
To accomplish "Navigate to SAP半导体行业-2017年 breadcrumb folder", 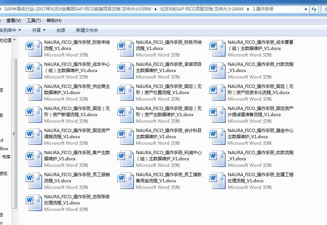I will coord(78,9).
